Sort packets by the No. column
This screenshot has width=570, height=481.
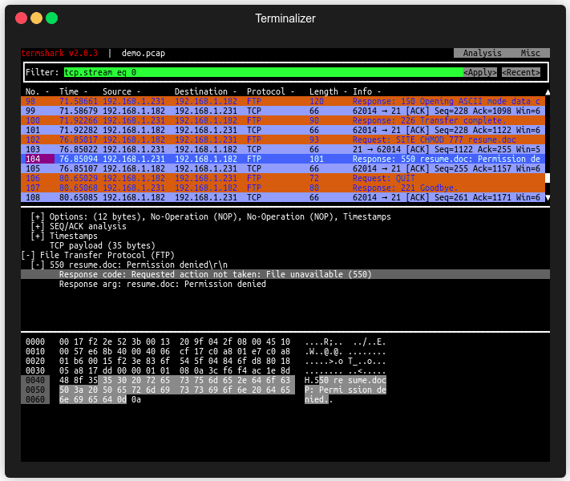(37, 91)
